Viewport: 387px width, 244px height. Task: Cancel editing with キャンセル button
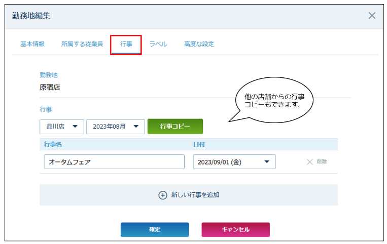pos(236,230)
